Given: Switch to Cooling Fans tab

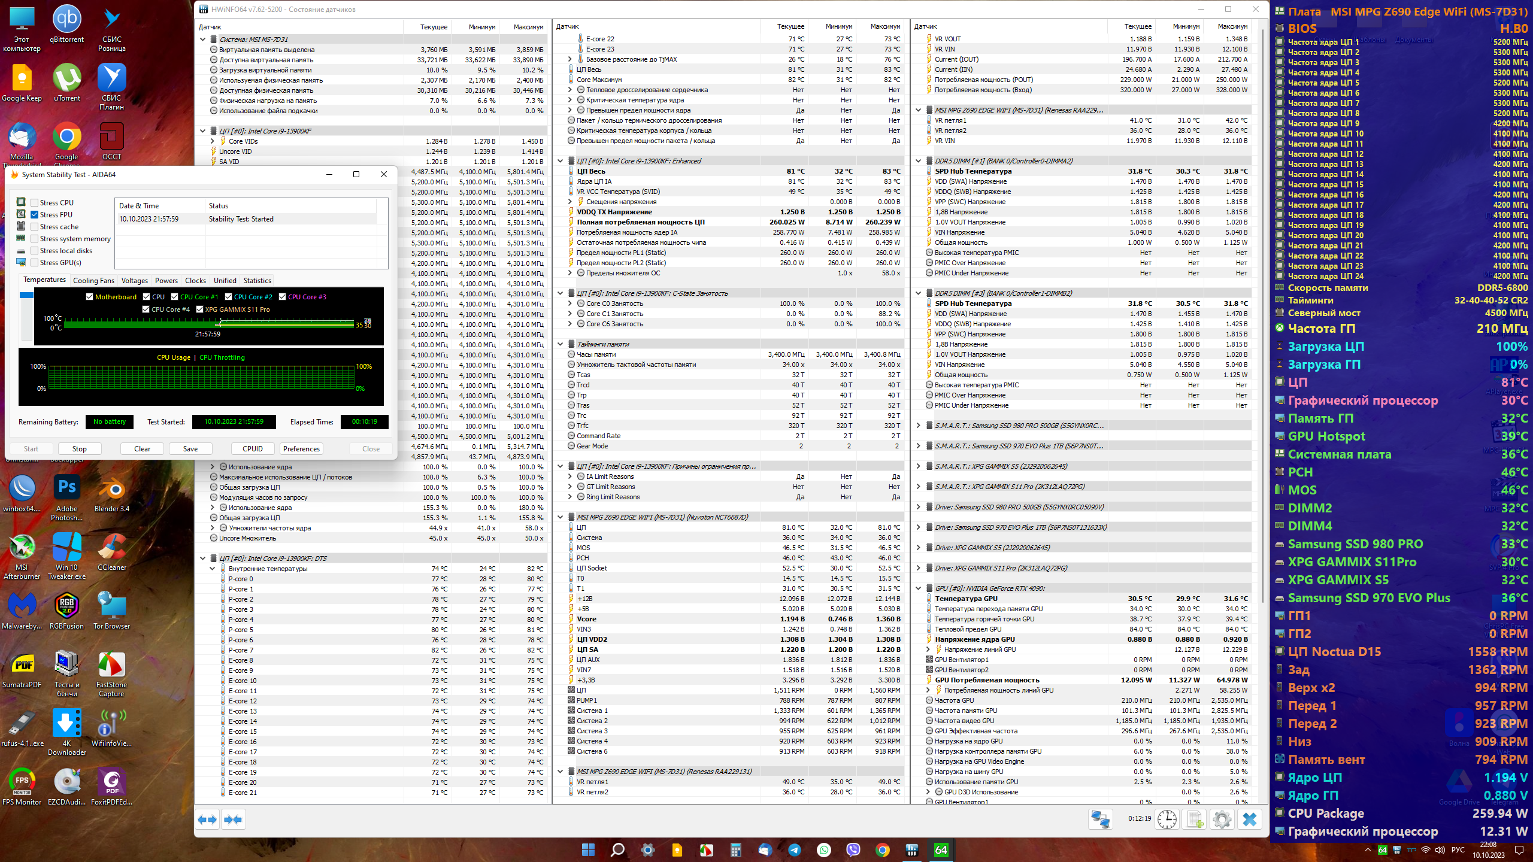Looking at the screenshot, I should point(93,281).
